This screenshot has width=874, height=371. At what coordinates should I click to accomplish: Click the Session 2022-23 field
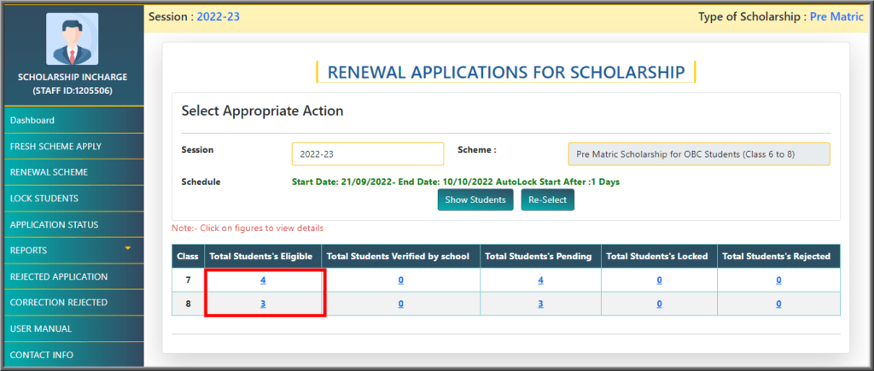click(368, 154)
